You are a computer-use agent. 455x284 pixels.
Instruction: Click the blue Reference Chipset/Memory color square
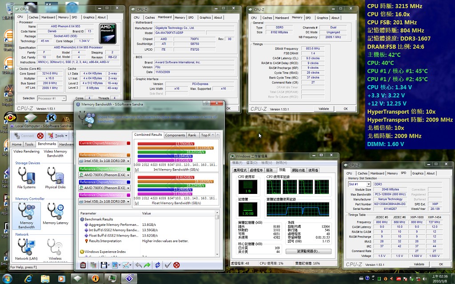[x=128, y=182]
